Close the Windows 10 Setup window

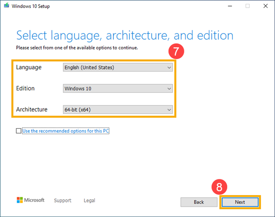(x=266, y=6)
